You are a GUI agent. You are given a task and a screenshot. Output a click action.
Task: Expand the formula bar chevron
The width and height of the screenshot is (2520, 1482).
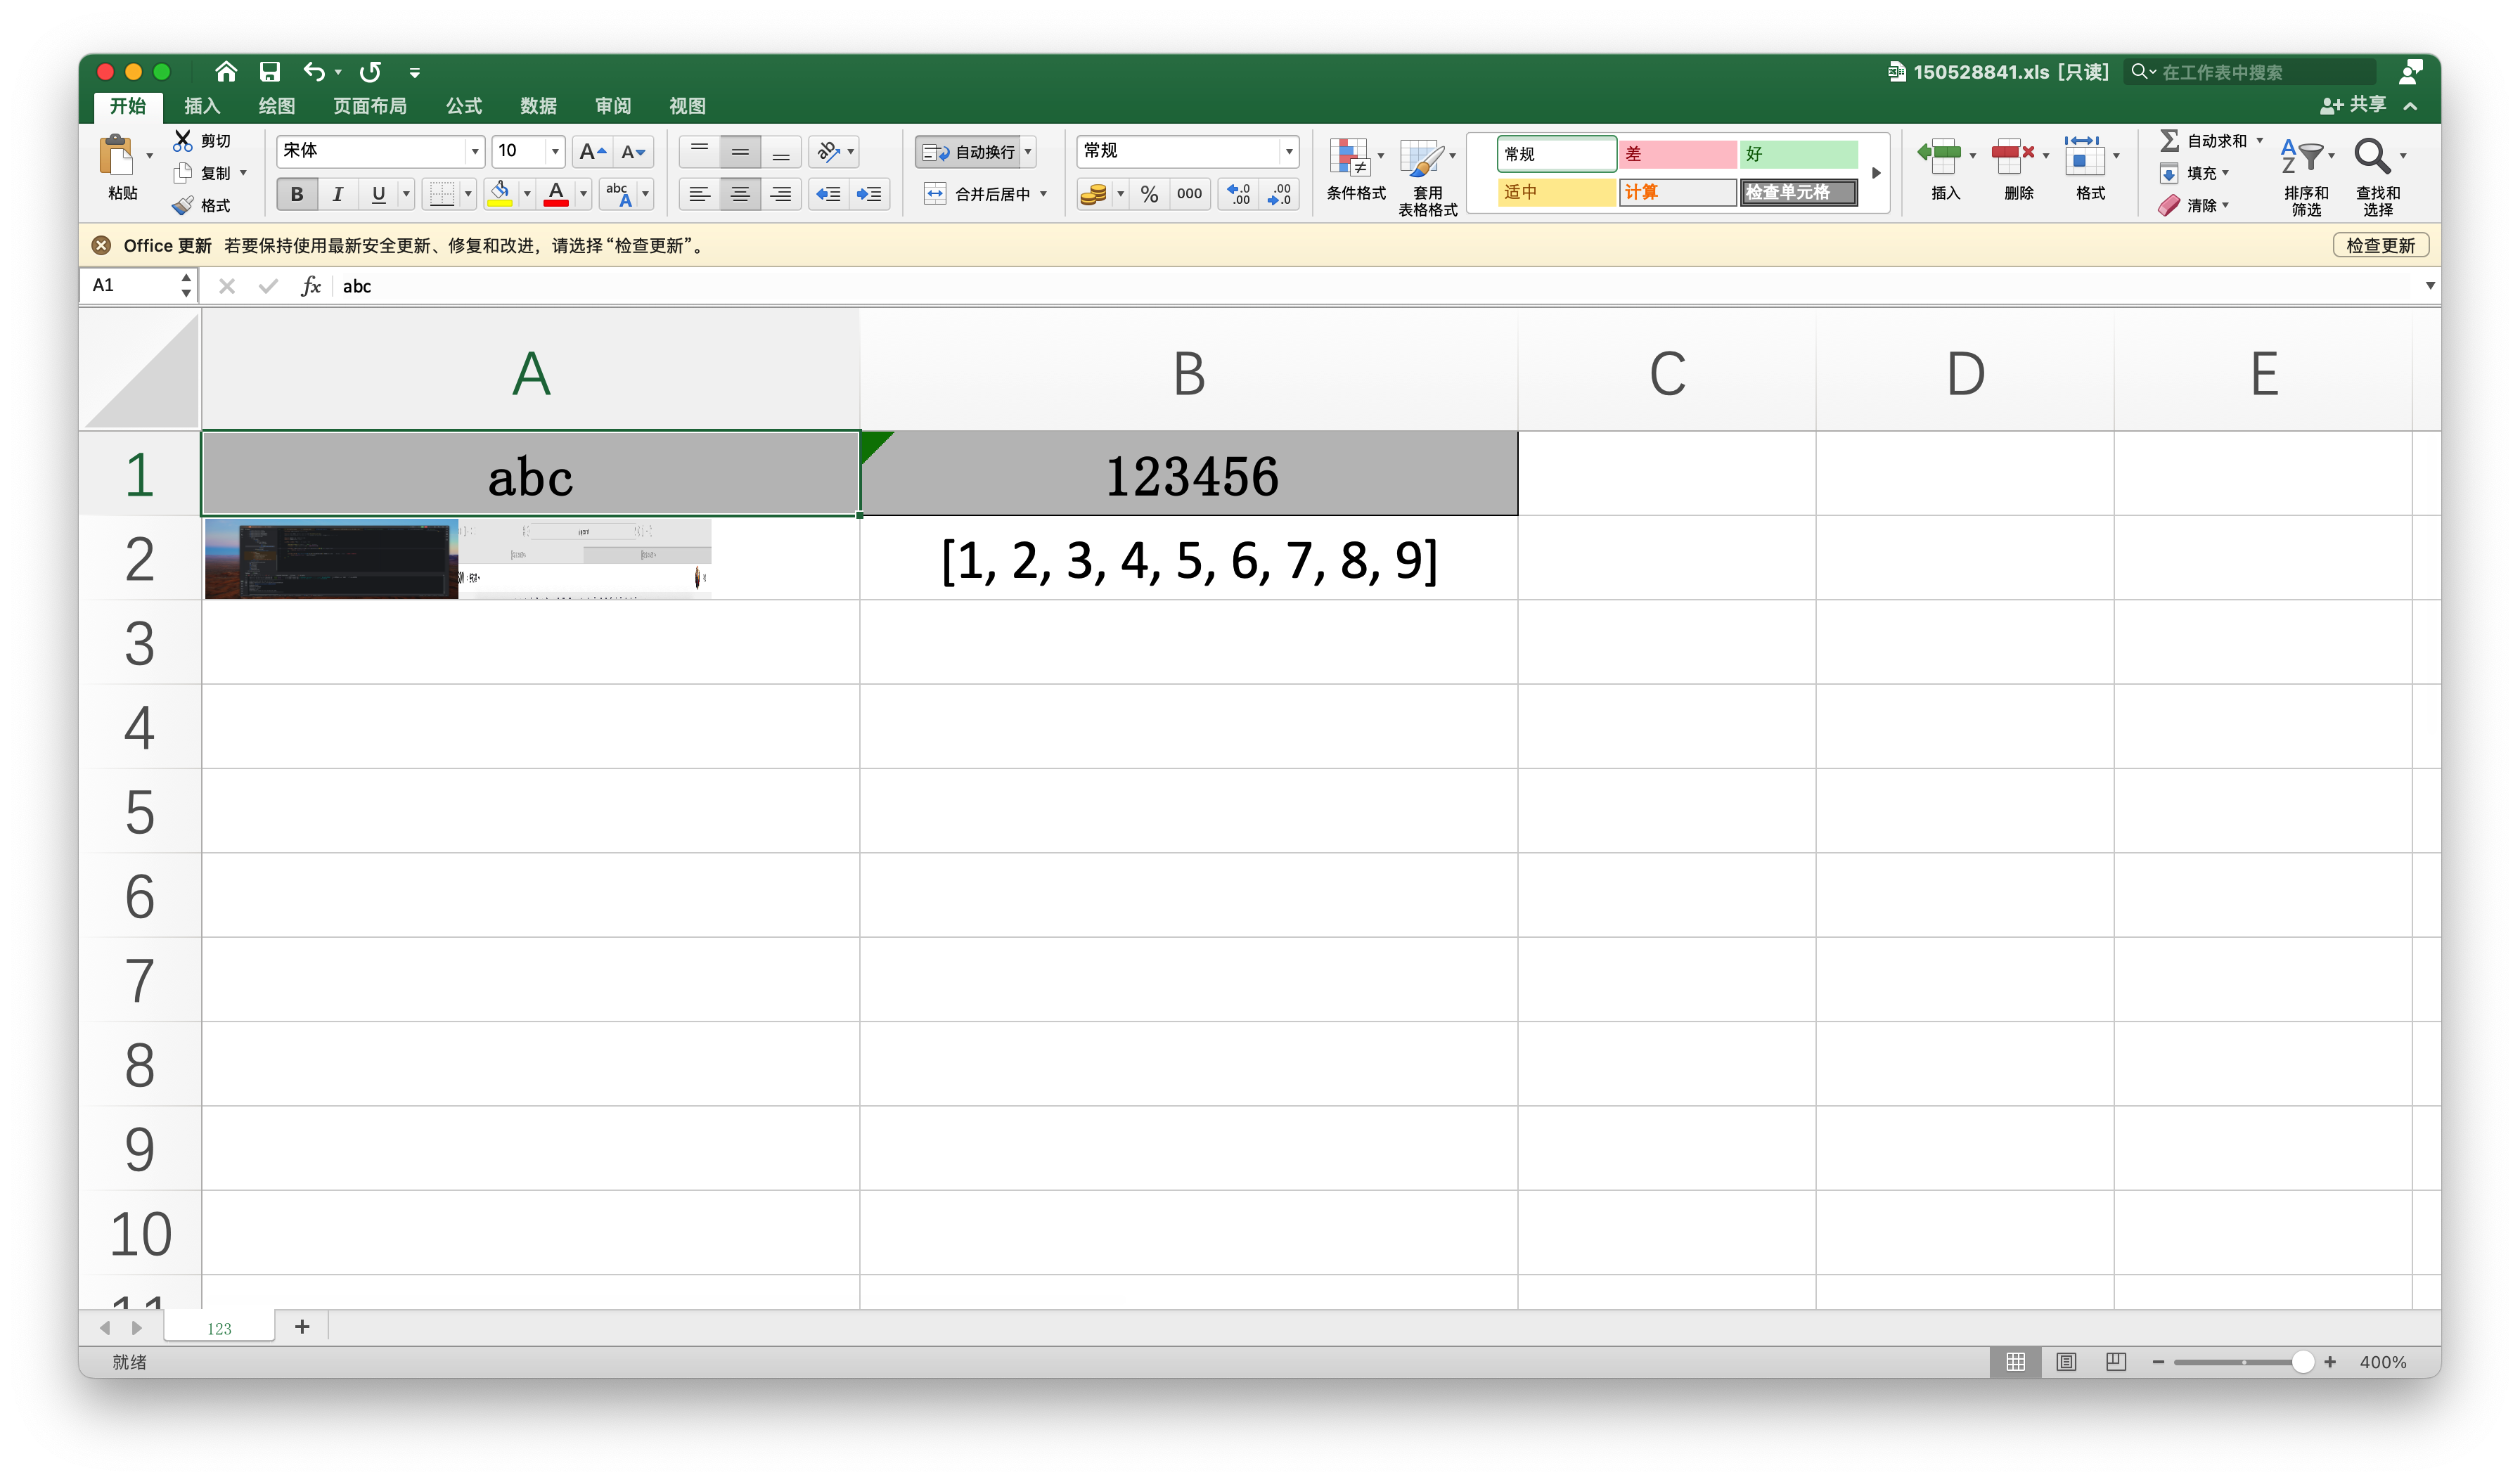2430,286
